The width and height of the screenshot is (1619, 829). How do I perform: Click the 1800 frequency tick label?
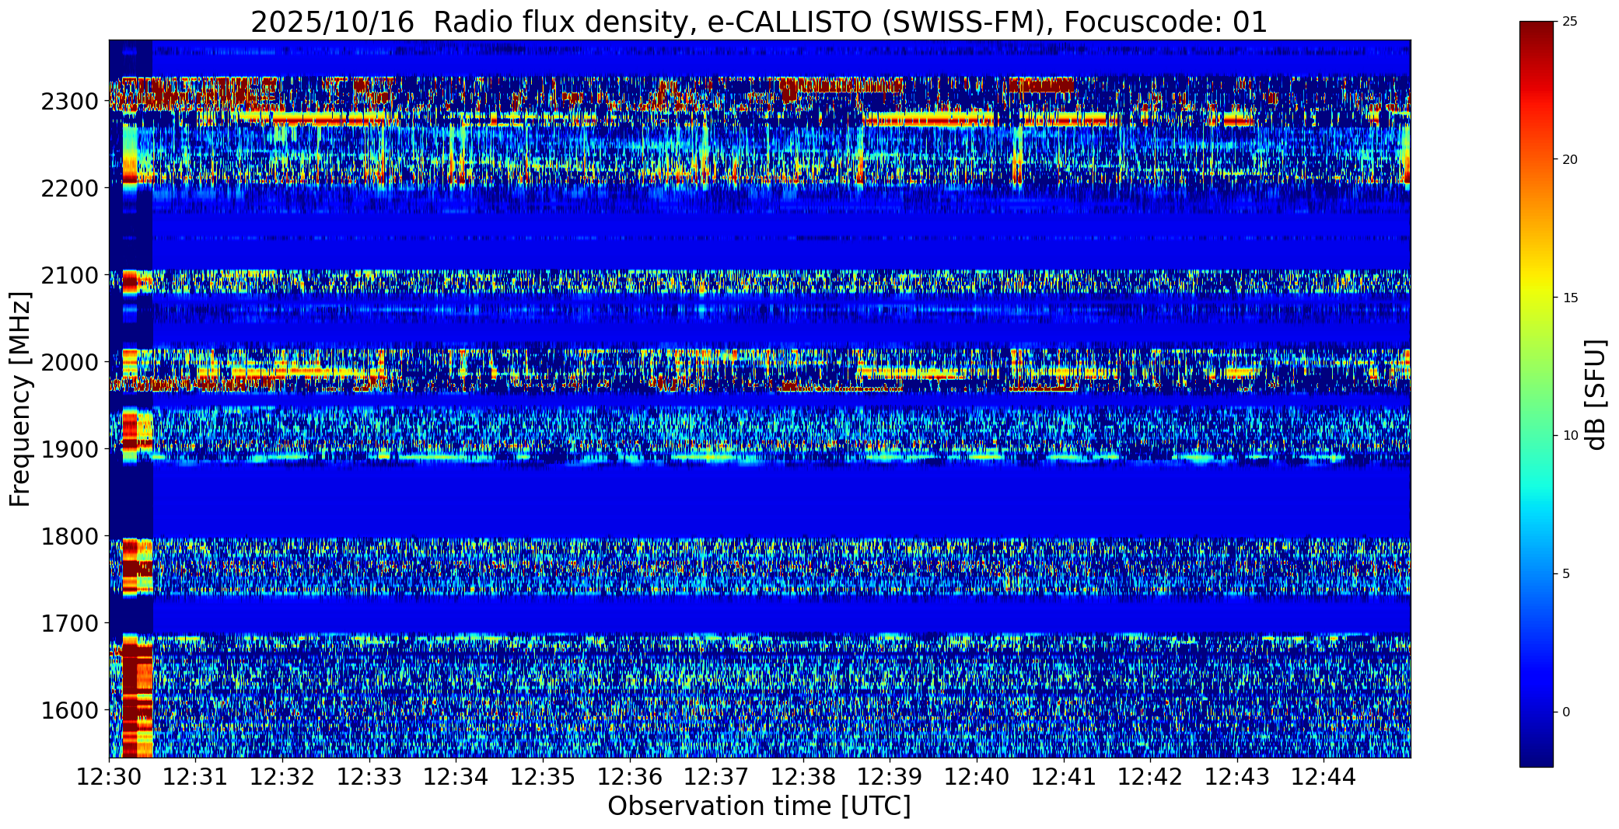coord(72,537)
